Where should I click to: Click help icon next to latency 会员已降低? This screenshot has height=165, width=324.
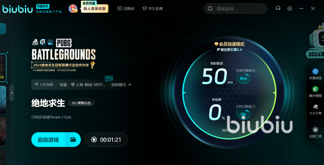coord(254,71)
